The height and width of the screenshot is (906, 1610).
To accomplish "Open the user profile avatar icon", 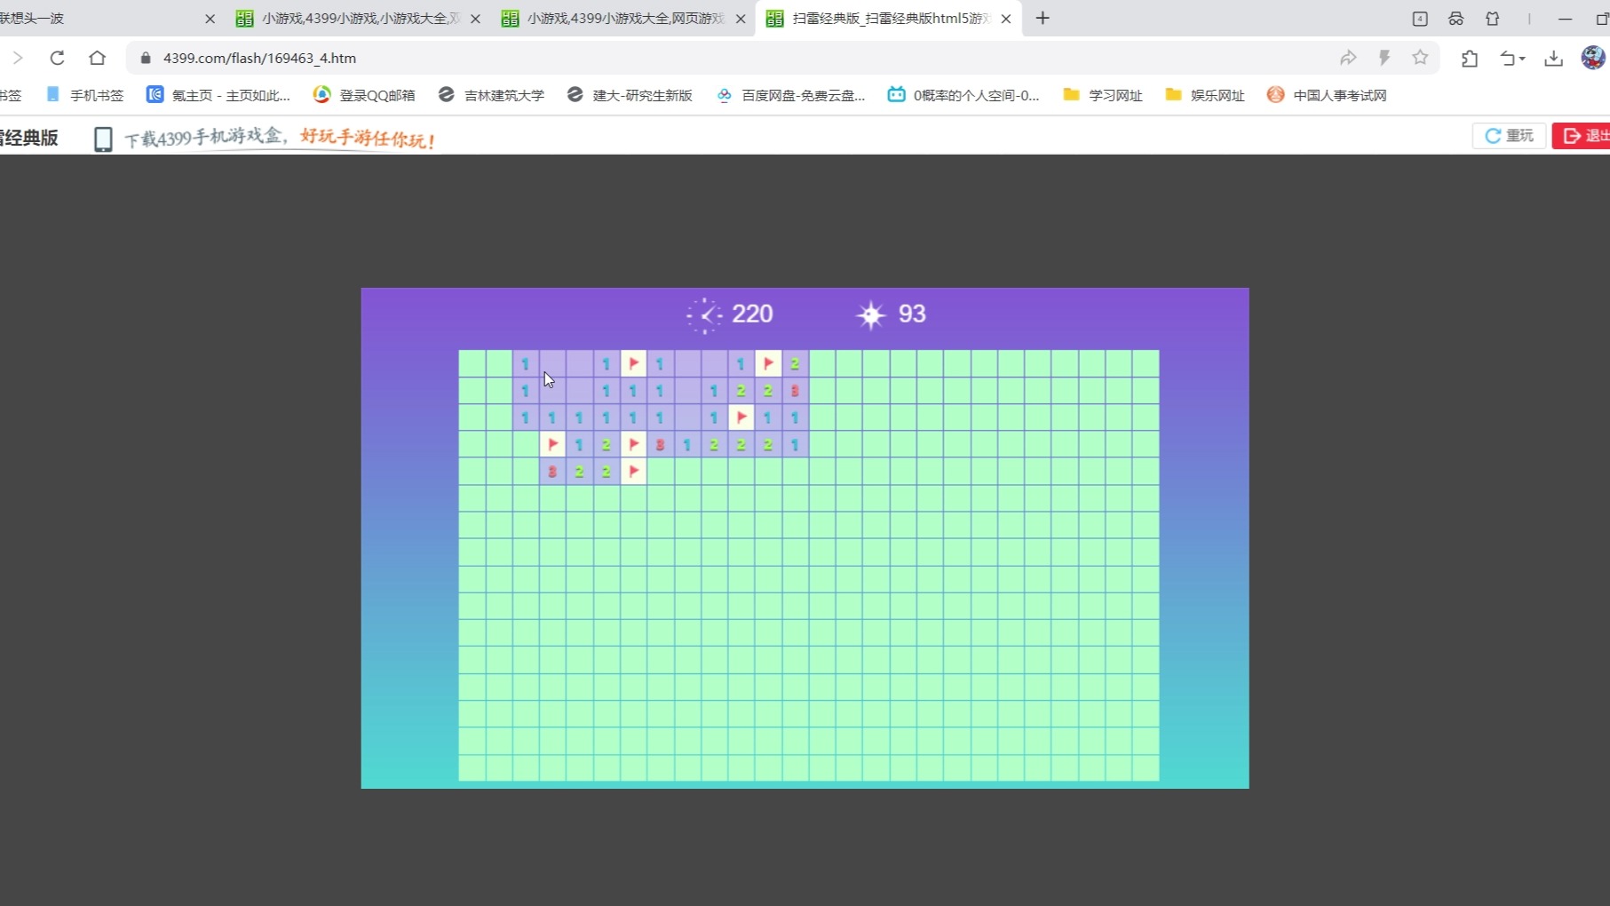I will [1593, 58].
